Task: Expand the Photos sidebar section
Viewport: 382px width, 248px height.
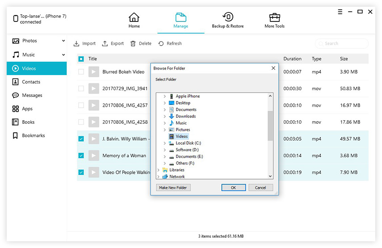Action: [x=63, y=41]
